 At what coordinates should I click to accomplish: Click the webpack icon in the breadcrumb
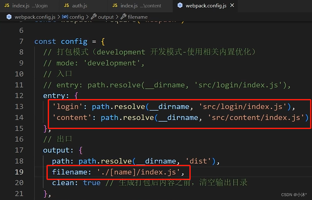click(x=9, y=17)
